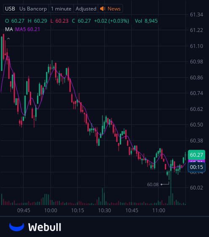Click the open price O 60.27
The width and height of the screenshot is (209, 237).
click(x=15, y=21)
